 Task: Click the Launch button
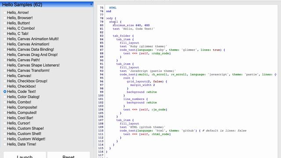25,155
